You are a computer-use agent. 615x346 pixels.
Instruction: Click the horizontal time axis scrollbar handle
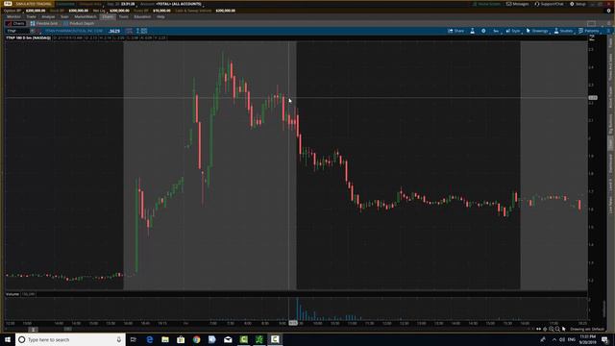tap(34, 330)
